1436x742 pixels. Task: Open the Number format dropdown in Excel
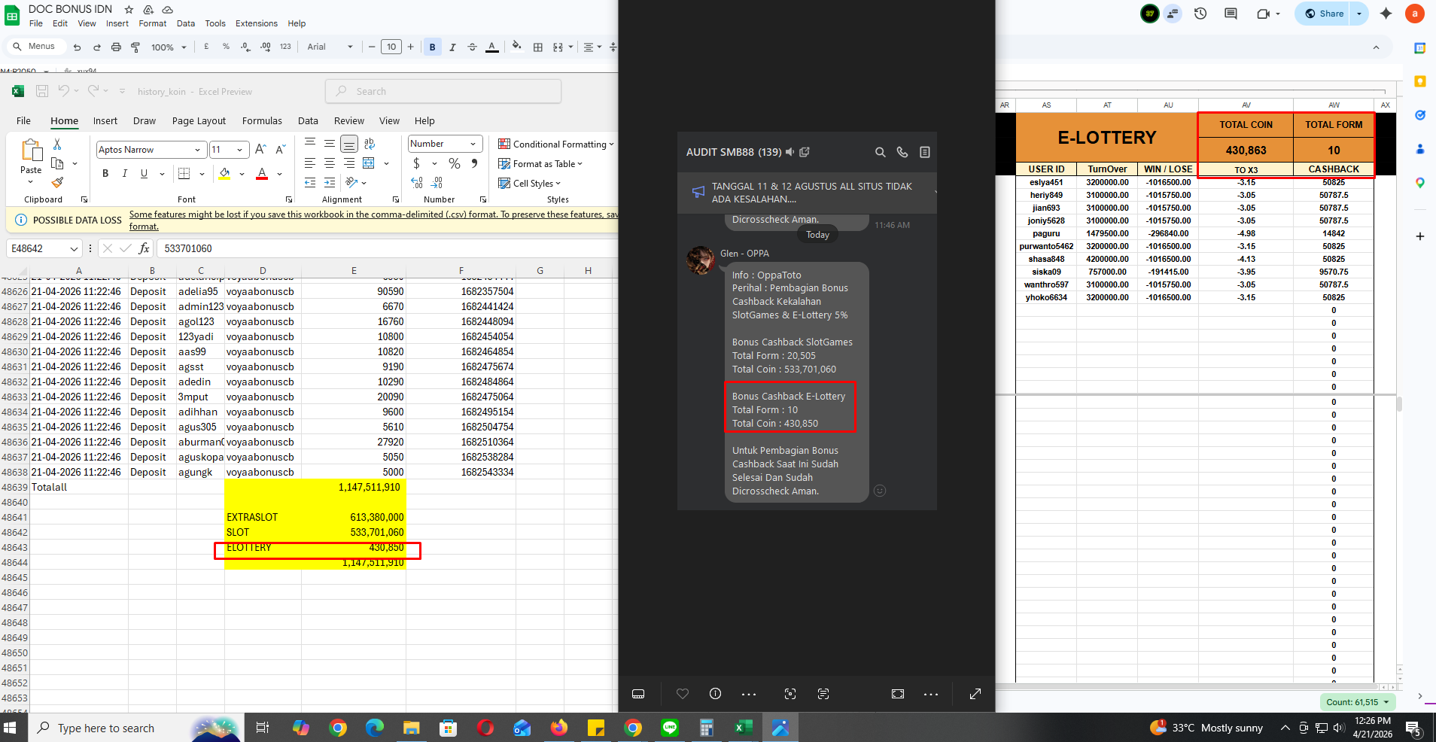tap(473, 144)
